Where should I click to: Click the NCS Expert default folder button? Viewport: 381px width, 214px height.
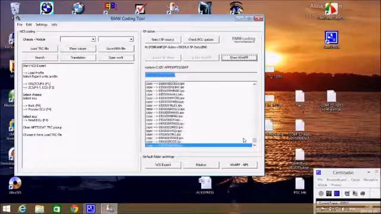click(x=163, y=165)
